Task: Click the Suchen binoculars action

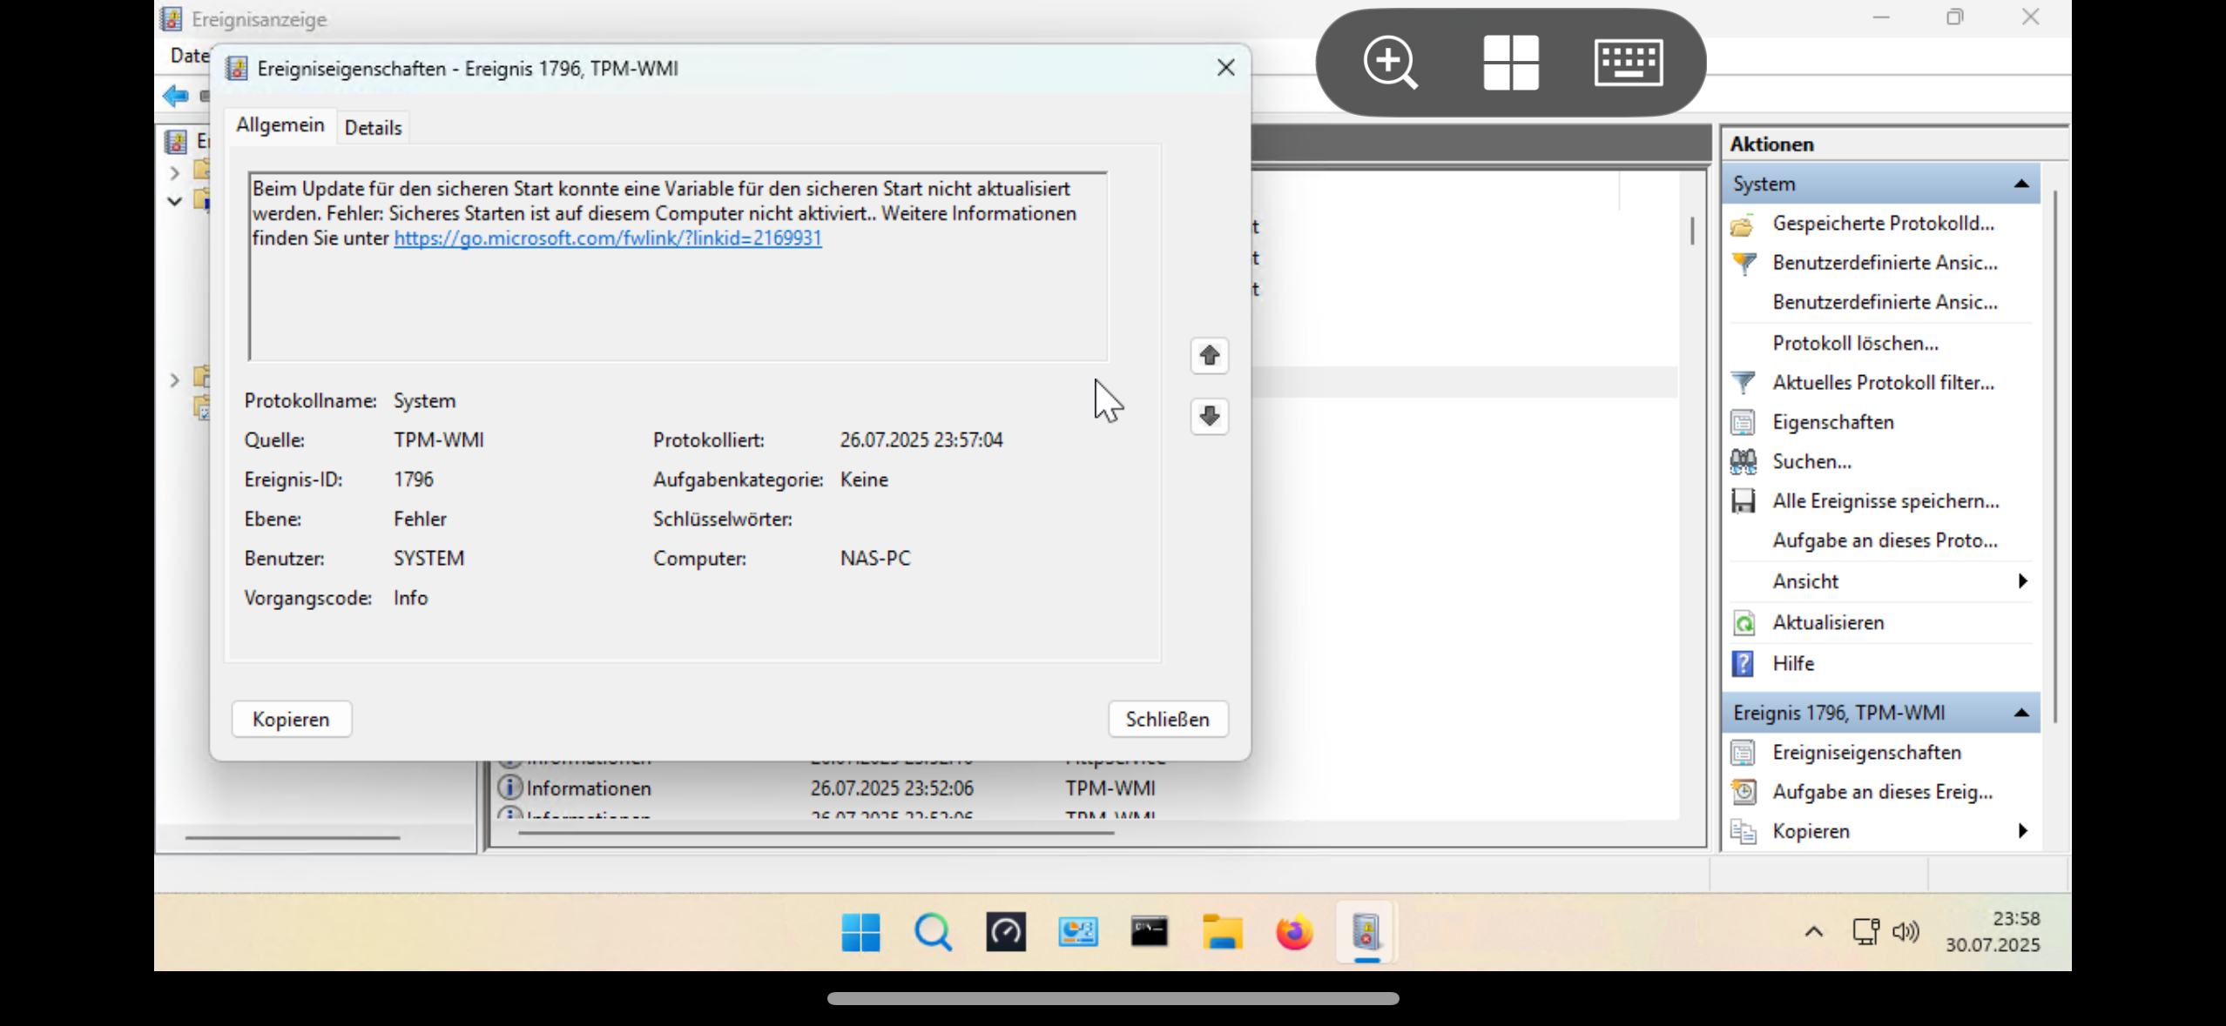Action: pyautogui.click(x=1743, y=461)
